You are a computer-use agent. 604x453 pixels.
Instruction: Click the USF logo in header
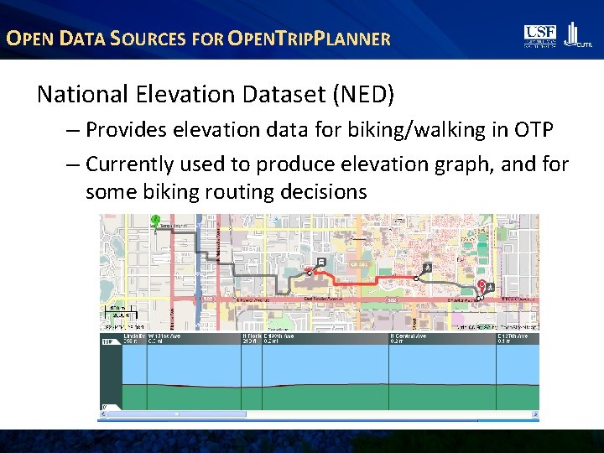tap(540, 36)
